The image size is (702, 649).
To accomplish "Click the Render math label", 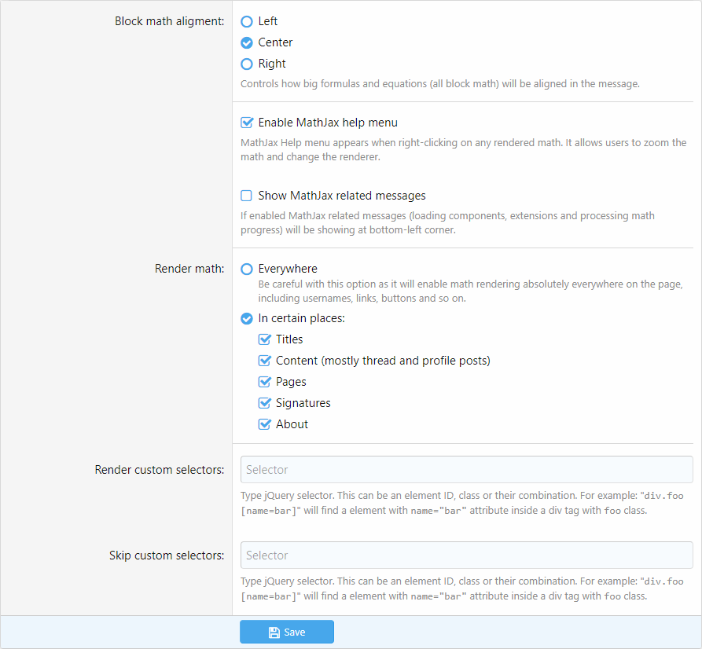I will coord(189,269).
